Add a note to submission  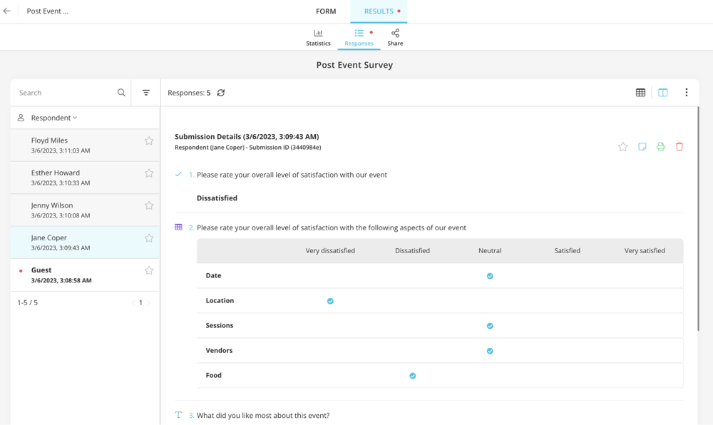(x=642, y=147)
